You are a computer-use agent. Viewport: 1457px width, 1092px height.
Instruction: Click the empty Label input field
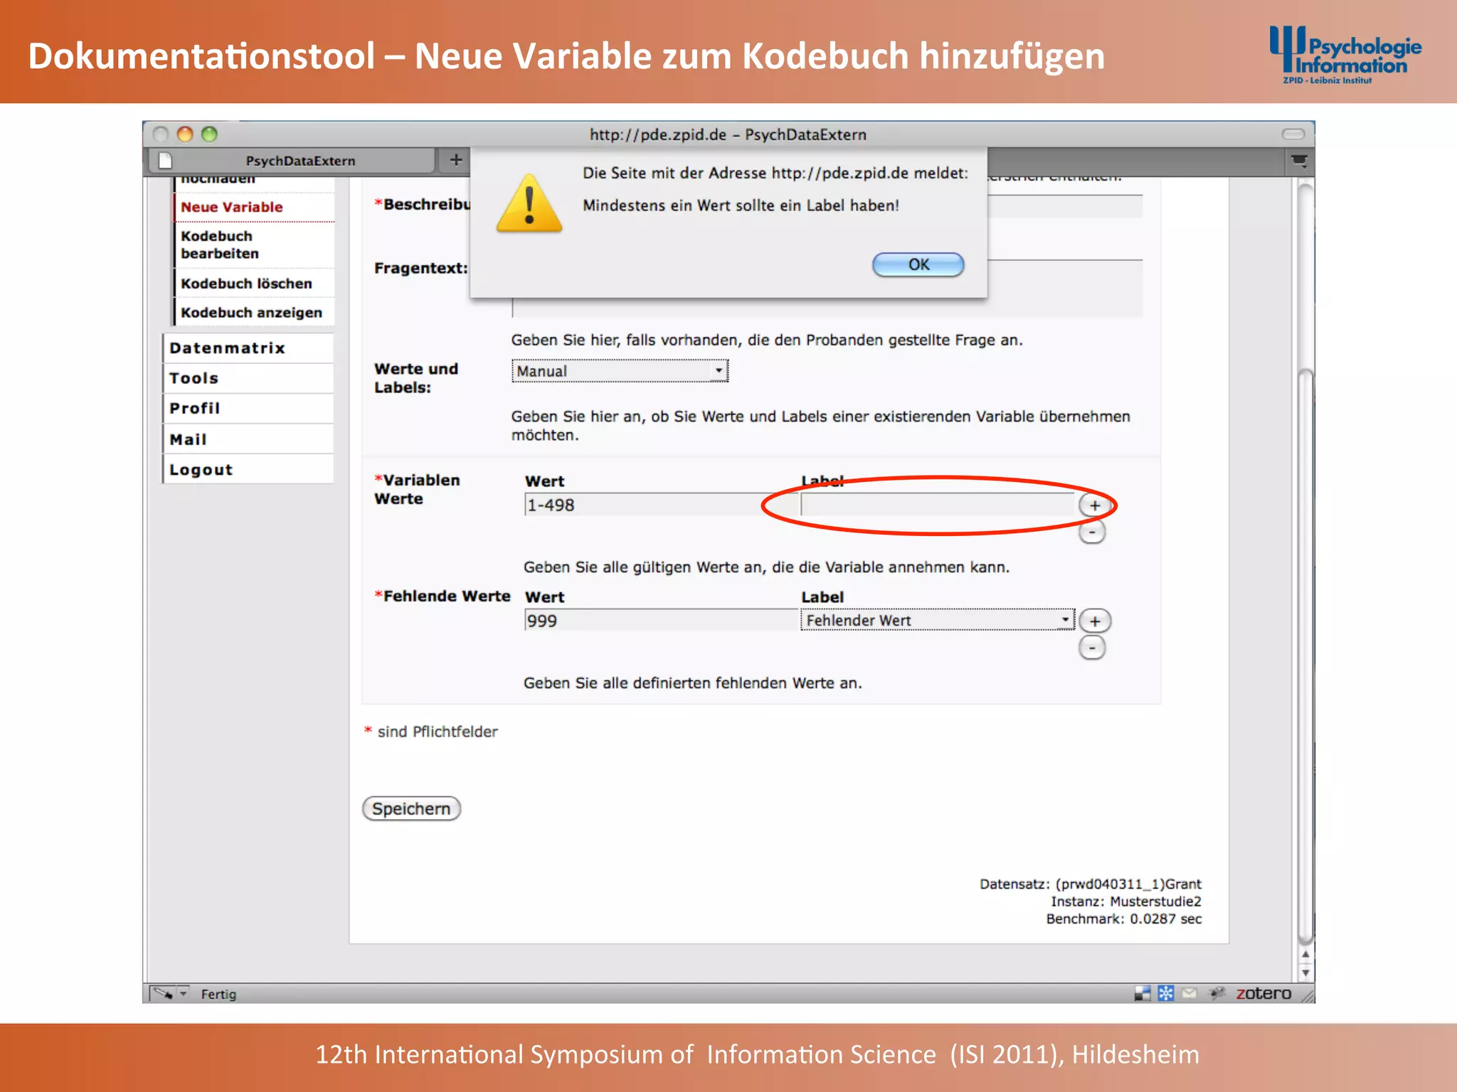click(x=937, y=505)
